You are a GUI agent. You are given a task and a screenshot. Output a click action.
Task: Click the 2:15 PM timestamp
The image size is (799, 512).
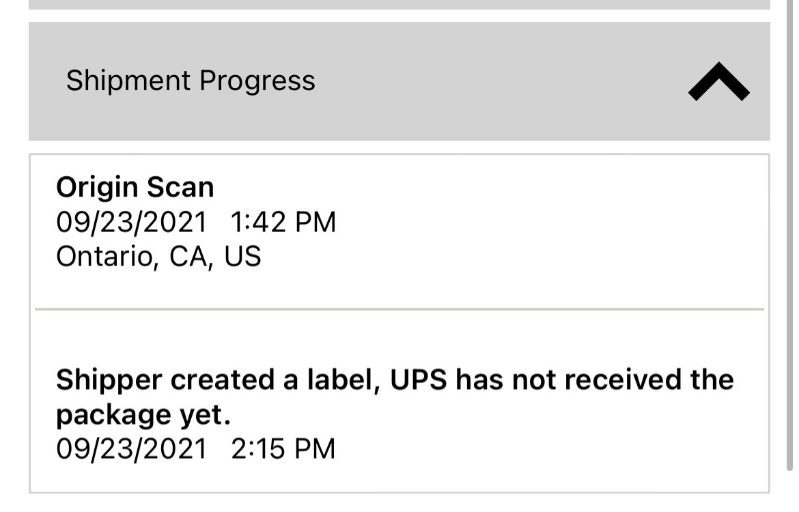click(x=283, y=449)
